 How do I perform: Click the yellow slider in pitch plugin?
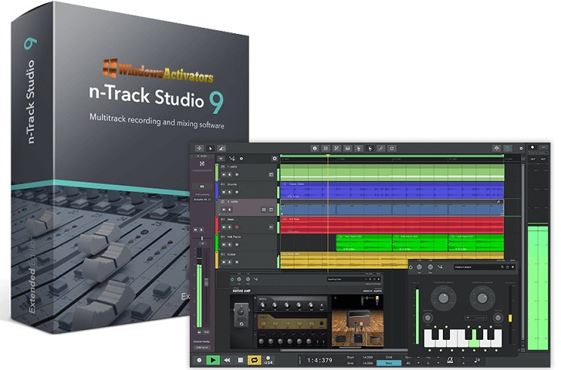[x=510, y=318]
